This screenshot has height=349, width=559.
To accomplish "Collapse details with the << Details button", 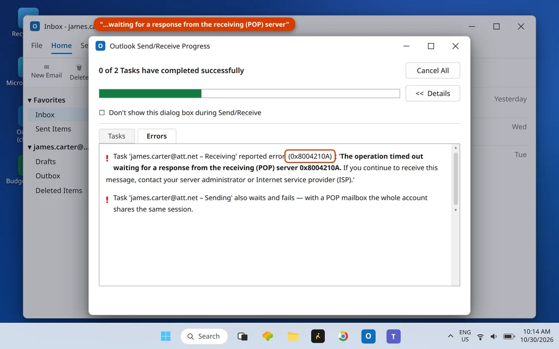I will [x=432, y=93].
